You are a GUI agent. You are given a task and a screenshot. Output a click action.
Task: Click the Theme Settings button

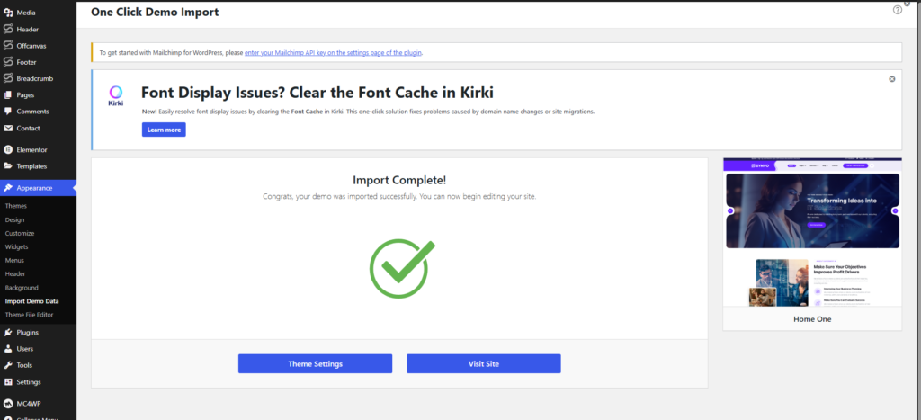(315, 363)
